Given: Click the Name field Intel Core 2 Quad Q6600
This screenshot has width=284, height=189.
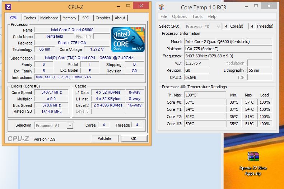Looking at the screenshot, I should click(x=72, y=30).
